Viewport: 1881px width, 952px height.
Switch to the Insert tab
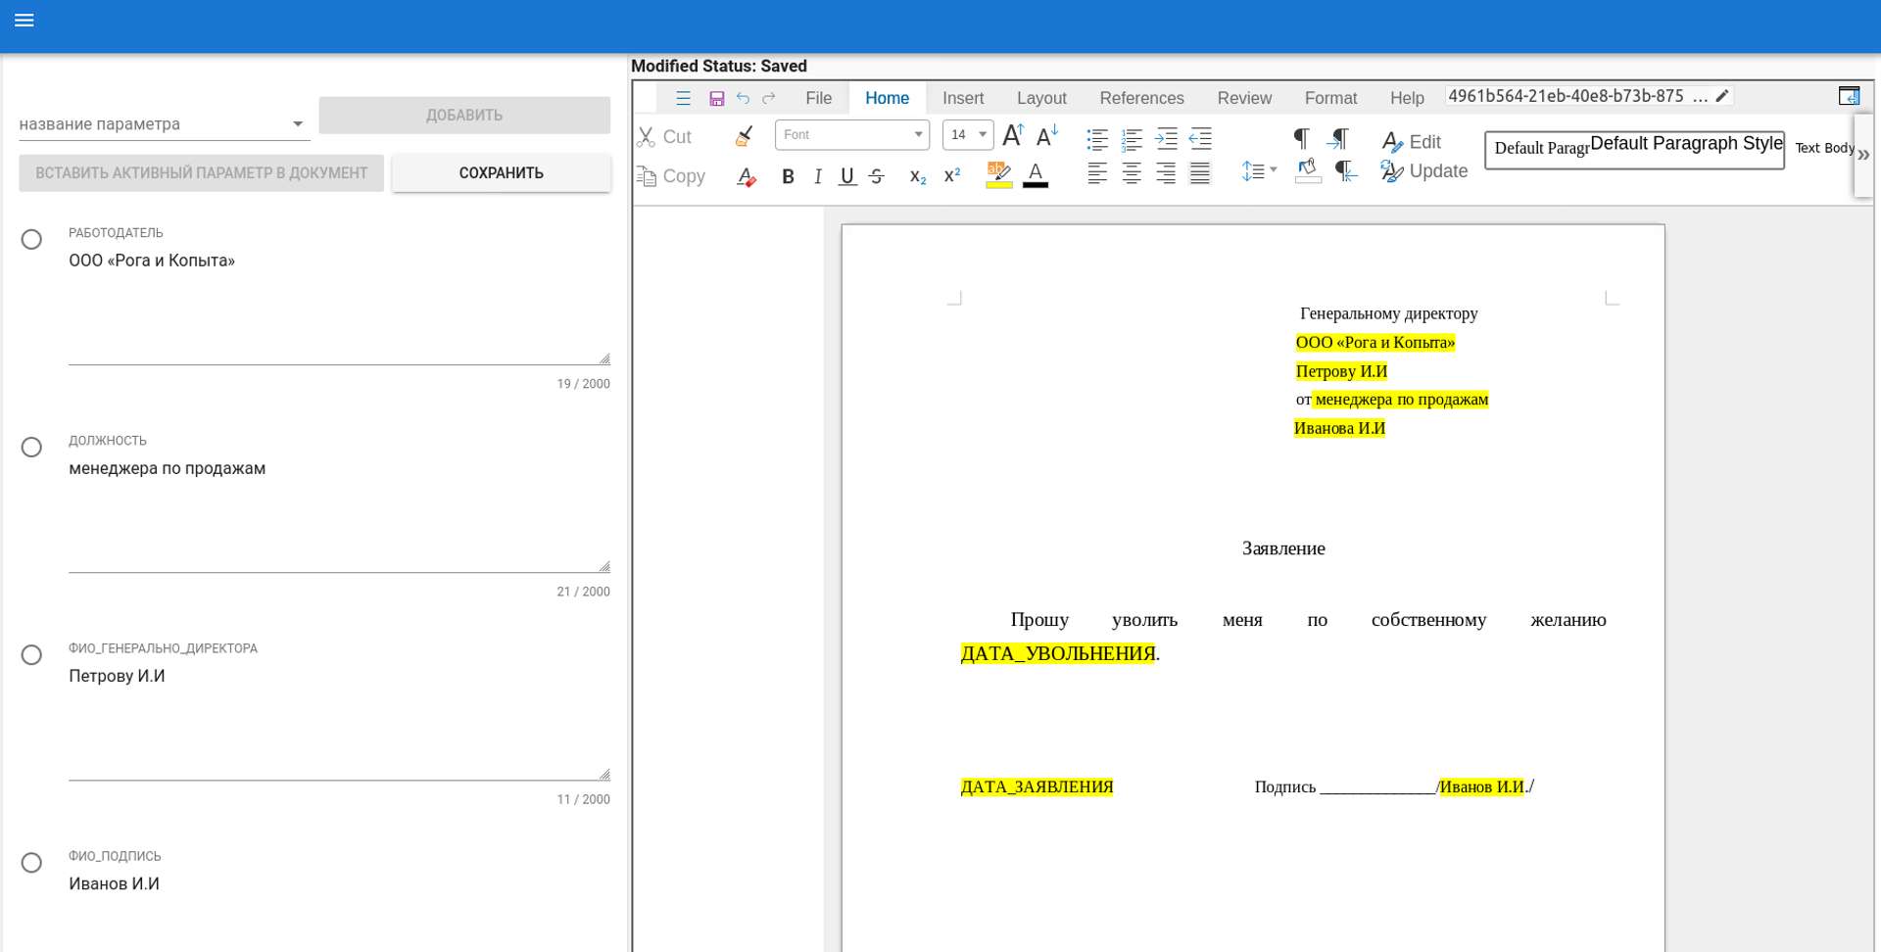click(962, 98)
